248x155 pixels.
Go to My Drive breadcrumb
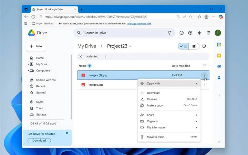pyautogui.click(x=87, y=46)
